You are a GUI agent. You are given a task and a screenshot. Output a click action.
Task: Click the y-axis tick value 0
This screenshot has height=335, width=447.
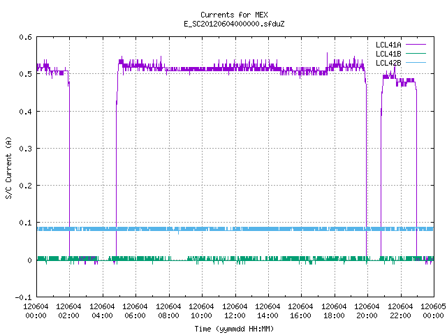(x=29, y=260)
